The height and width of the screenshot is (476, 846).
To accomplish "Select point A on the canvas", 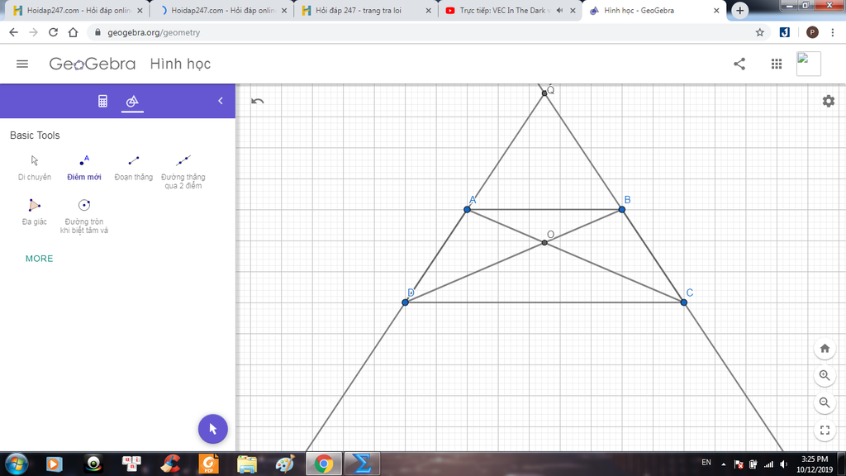I will coord(468,209).
